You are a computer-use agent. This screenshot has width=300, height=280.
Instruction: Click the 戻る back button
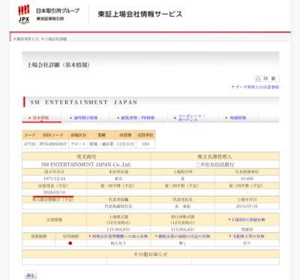pos(31,275)
